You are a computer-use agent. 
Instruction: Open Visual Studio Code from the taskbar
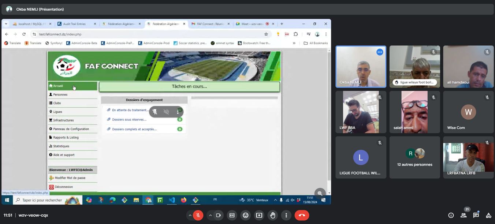(172, 200)
